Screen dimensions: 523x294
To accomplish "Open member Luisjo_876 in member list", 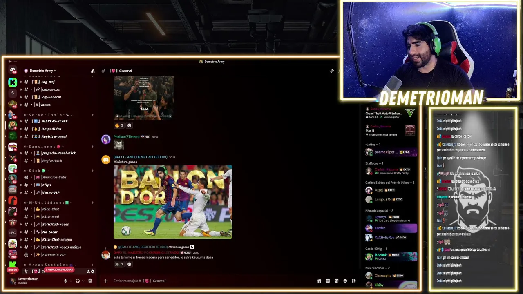I will [391, 200].
